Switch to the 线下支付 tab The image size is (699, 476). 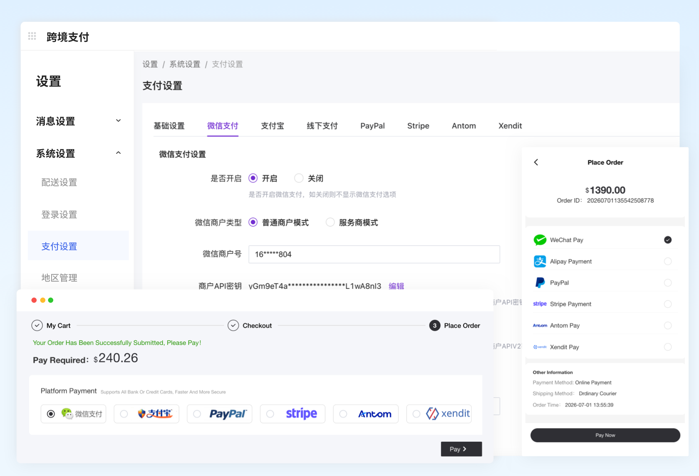322,126
